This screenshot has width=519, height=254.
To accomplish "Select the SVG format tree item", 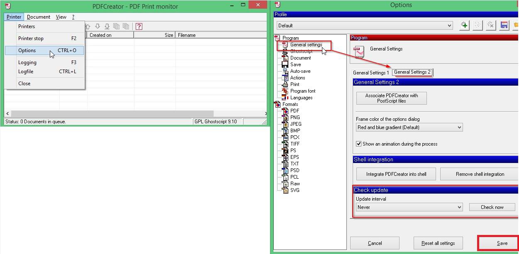I will click(x=295, y=190).
